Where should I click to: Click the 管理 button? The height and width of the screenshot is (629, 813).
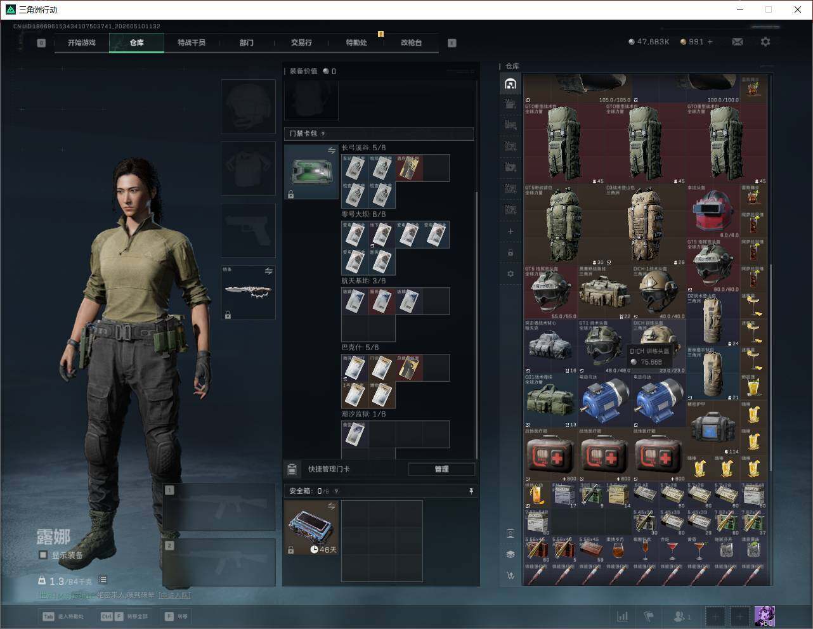coord(441,469)
